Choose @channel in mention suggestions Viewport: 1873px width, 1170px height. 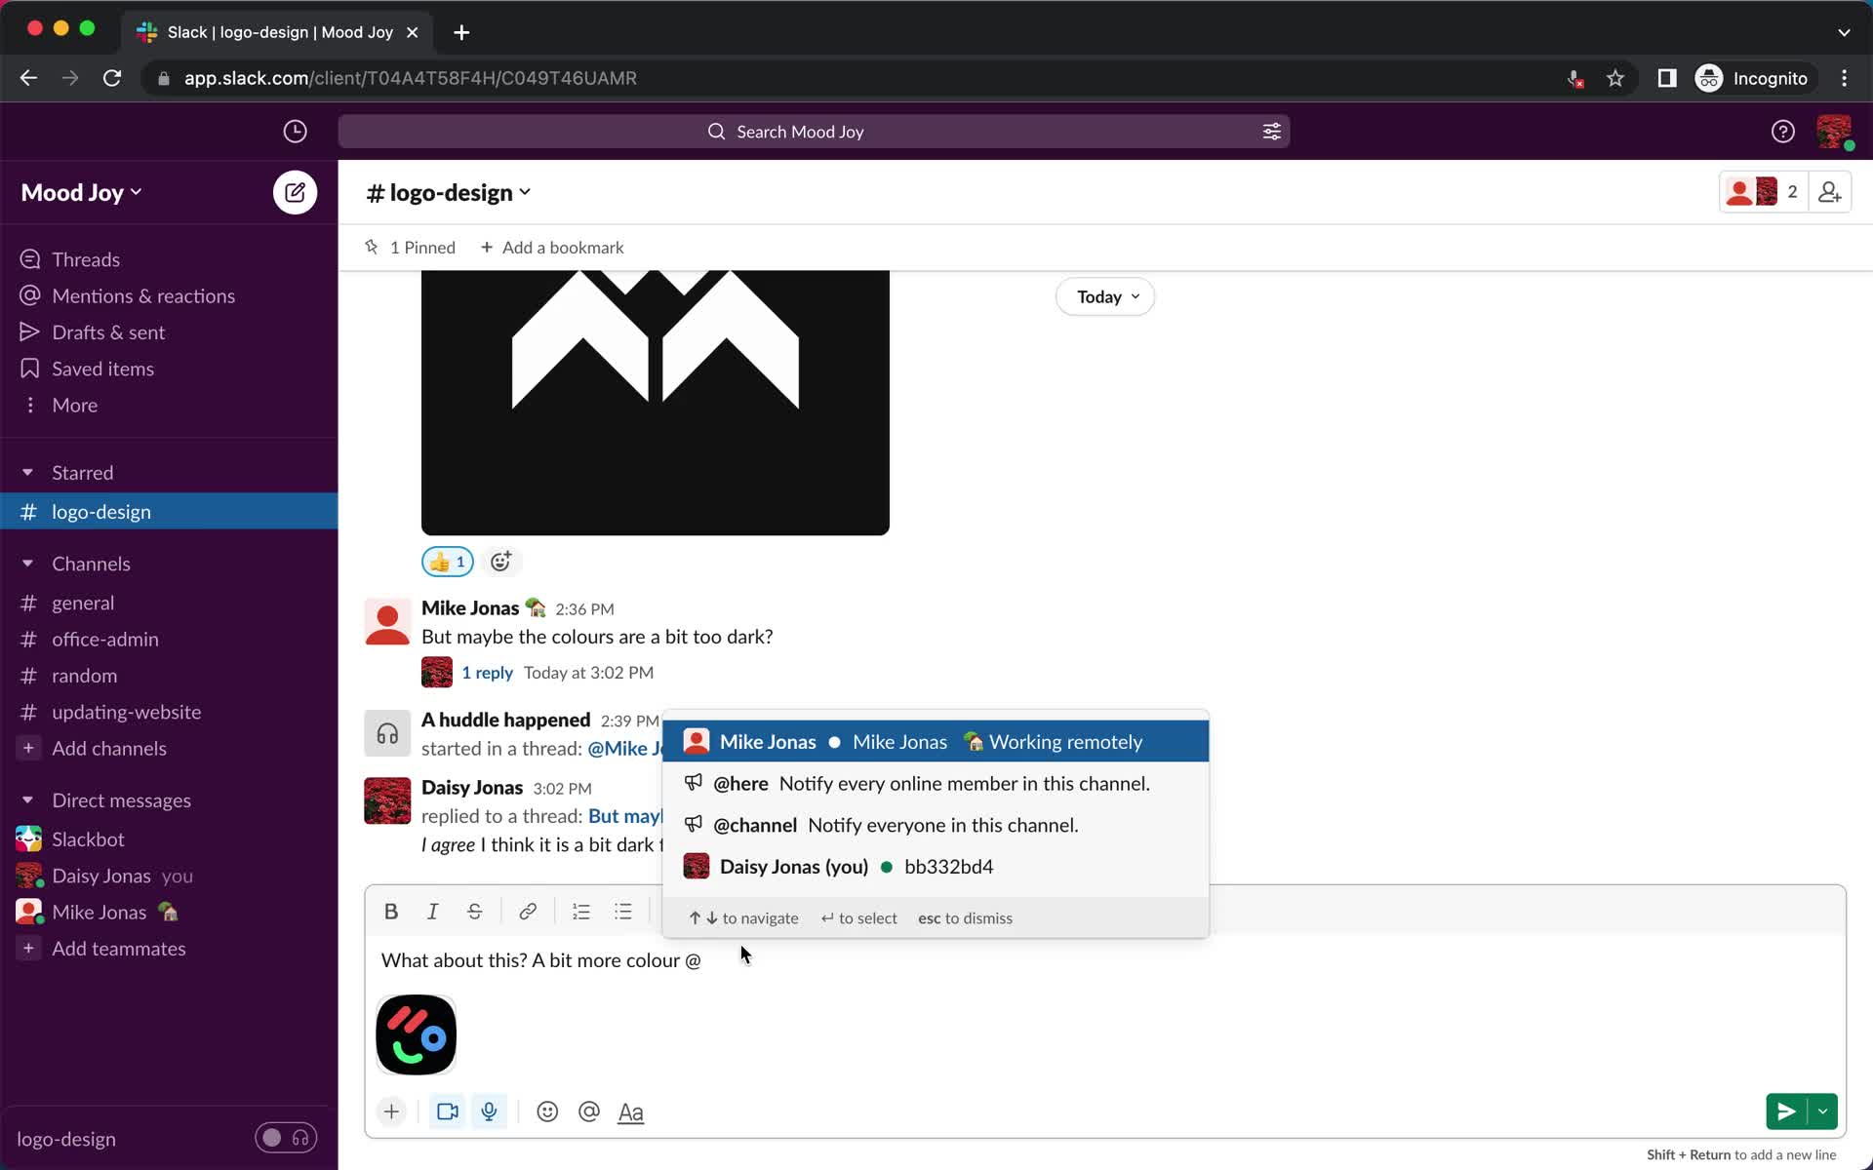pyautogui.click(x=936, y=825)
